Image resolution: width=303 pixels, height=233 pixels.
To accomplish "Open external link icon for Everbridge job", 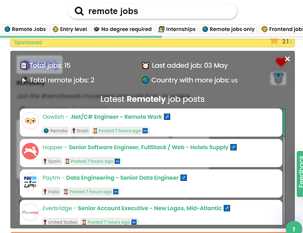I will point(227,208).
